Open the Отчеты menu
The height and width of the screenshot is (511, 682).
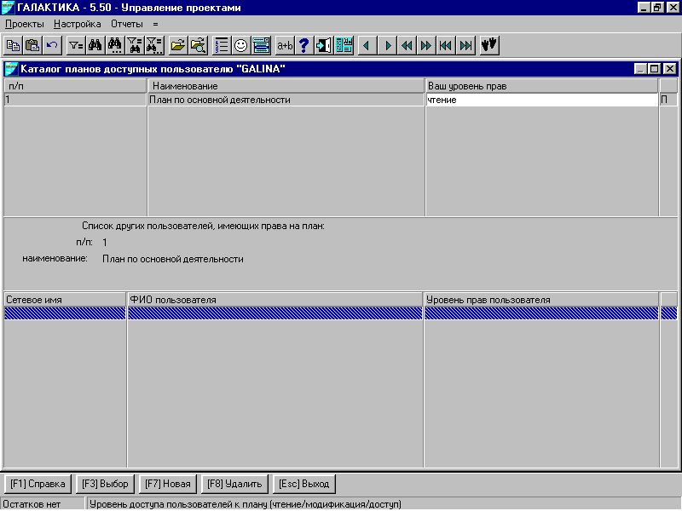(126, 25)
